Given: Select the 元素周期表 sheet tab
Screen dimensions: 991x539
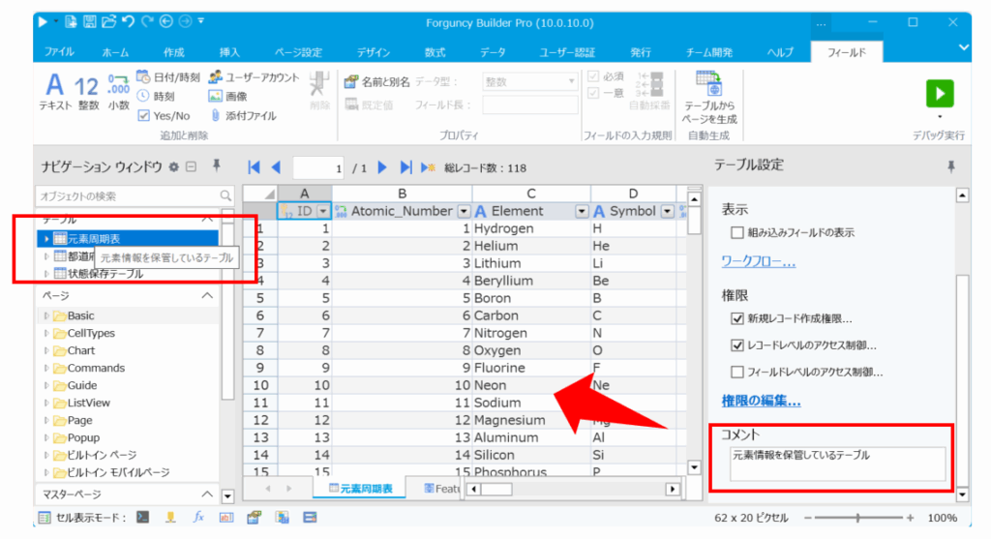Looking at the screenshot, I should tap(360, 489).
